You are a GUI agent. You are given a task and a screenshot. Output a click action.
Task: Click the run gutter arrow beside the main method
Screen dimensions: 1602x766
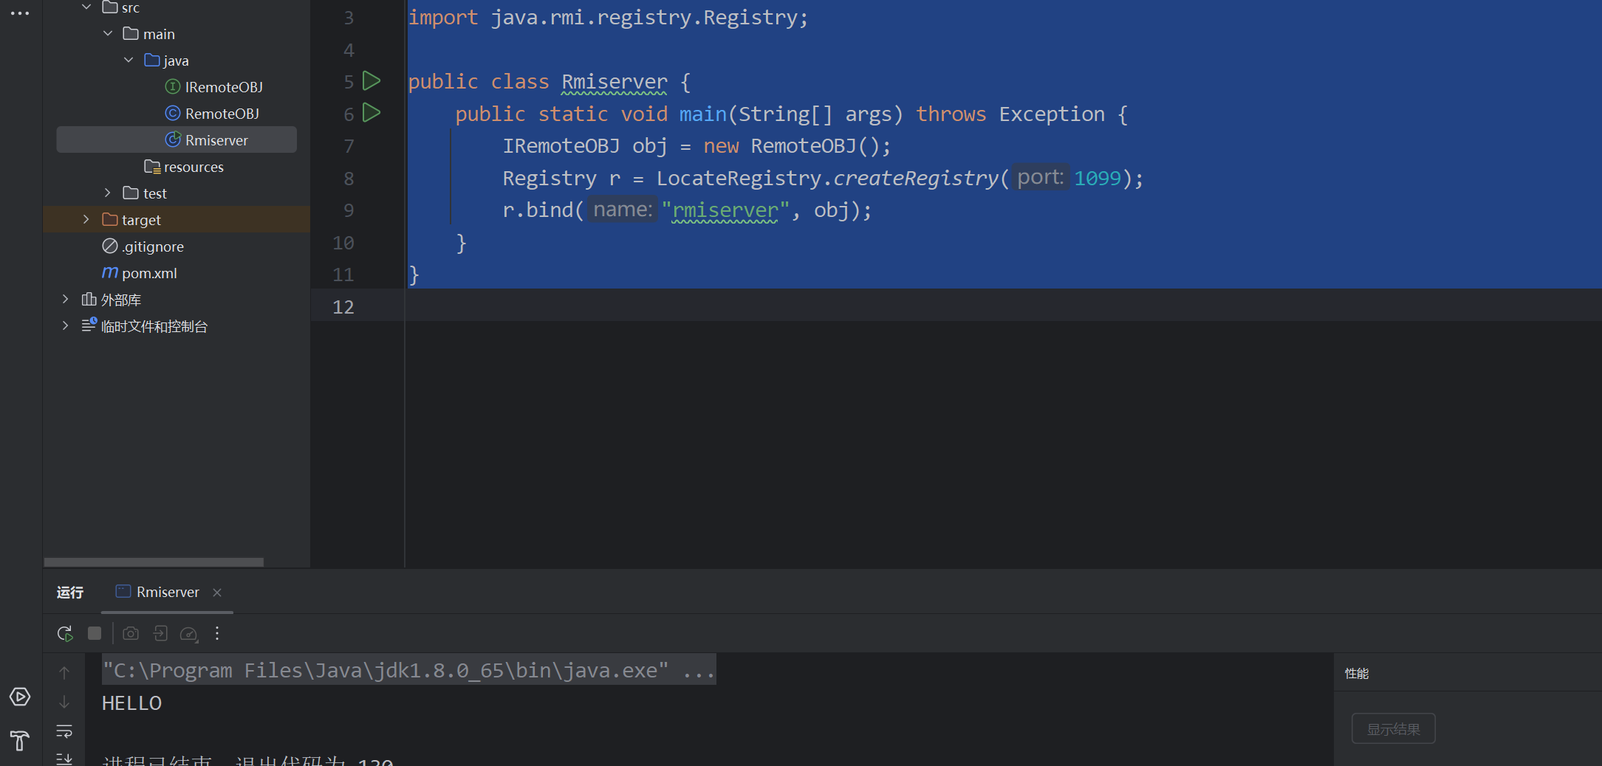(x=372, y=113)
